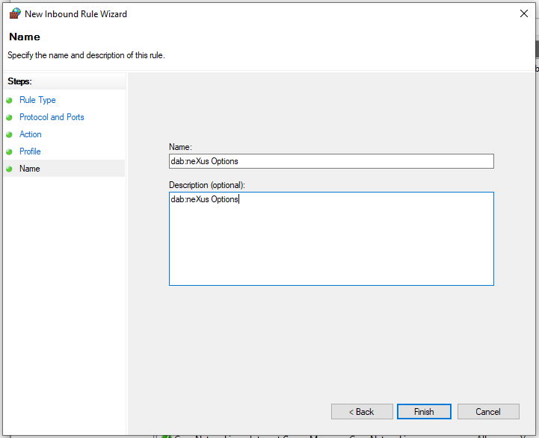
Task: Select the Profile step in the sidebar
Action: (30, 151)
